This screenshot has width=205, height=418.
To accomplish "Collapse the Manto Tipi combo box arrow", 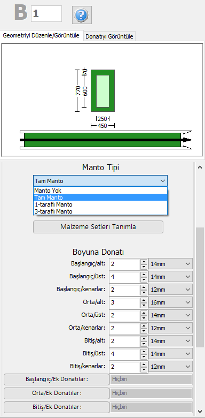I will coord(163,181).
